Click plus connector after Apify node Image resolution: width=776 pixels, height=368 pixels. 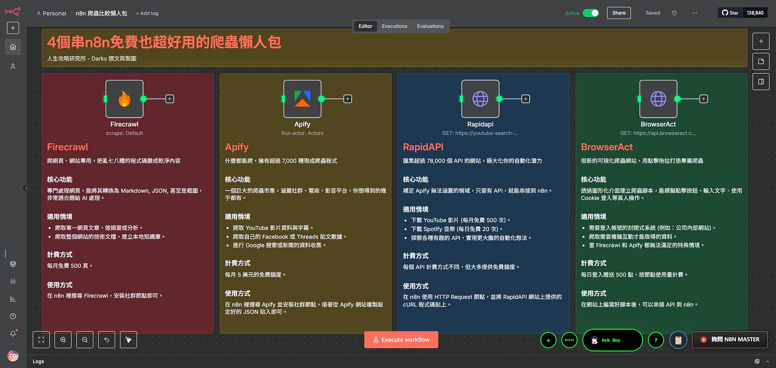(347, 99)
